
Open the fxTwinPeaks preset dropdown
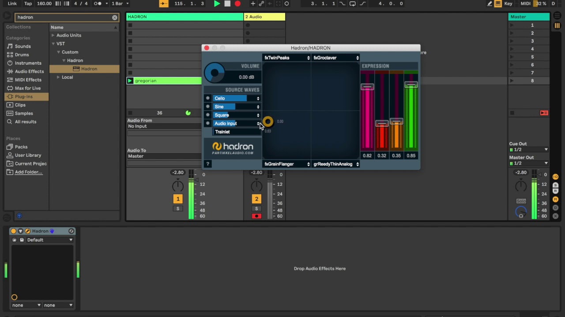pos(287,58)
